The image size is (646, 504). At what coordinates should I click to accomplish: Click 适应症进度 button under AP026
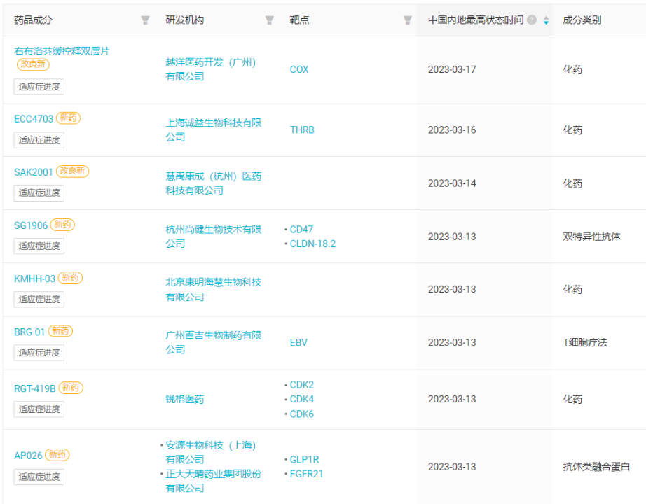(39, 477)
